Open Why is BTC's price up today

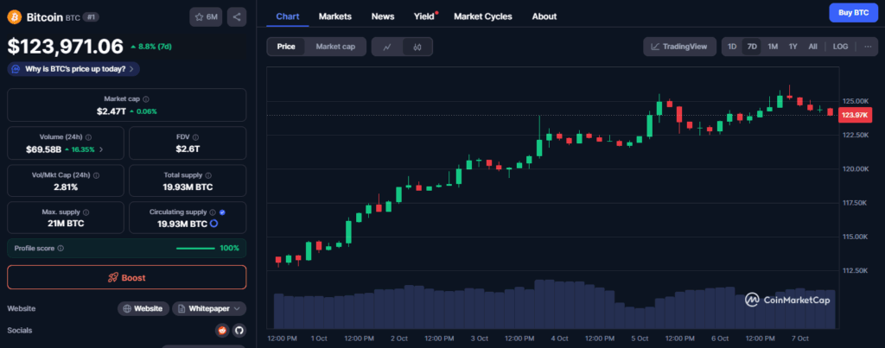pos(74,69)
